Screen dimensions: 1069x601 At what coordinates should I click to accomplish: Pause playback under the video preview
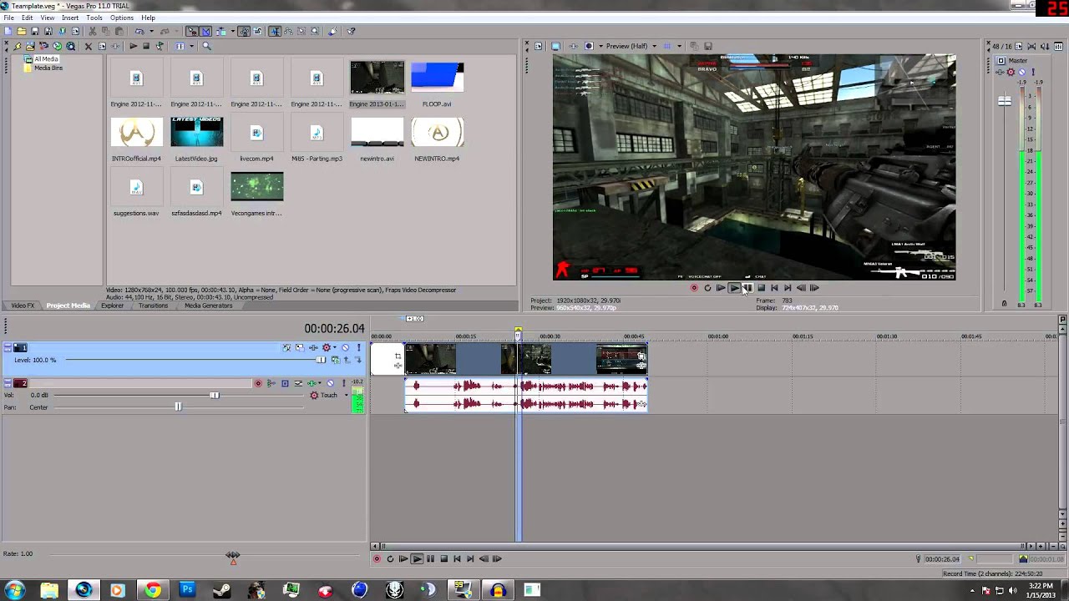(747, 288)
